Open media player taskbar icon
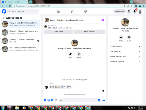This screenshot has height=110, width=146. 24,108
